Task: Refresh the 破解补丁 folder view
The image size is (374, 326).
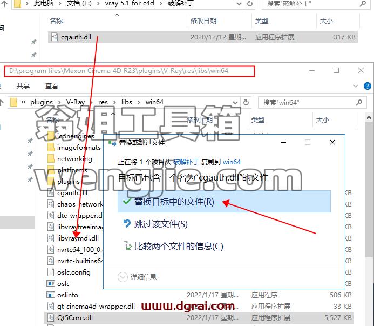Action: pos(250,4)
